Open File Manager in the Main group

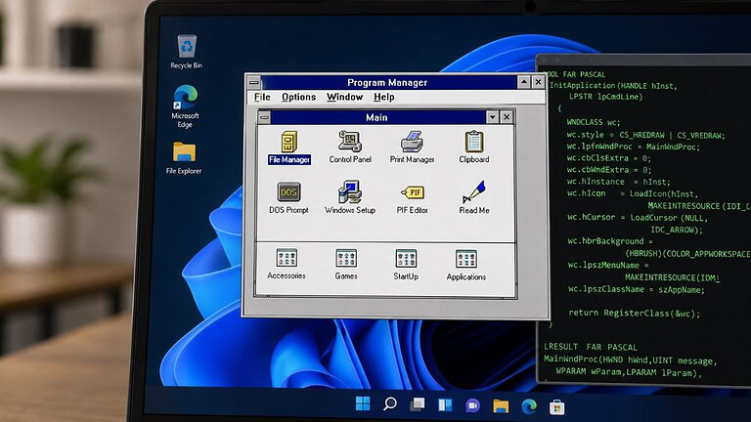[288, 148]
